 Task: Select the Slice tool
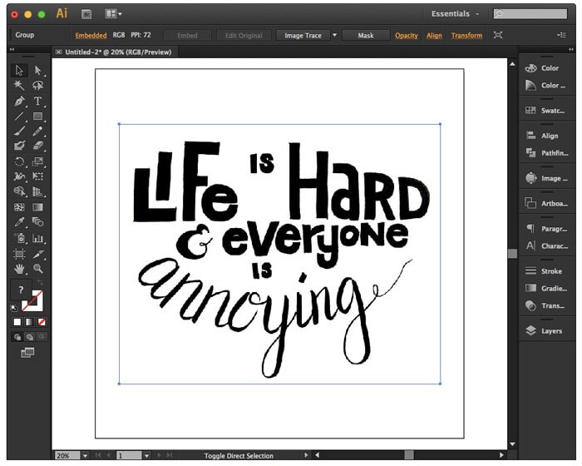(37, 254)
